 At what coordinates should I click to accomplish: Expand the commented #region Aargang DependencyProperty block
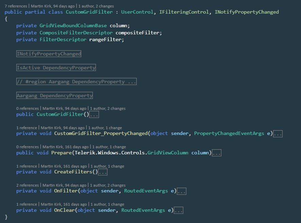[77, 82]
